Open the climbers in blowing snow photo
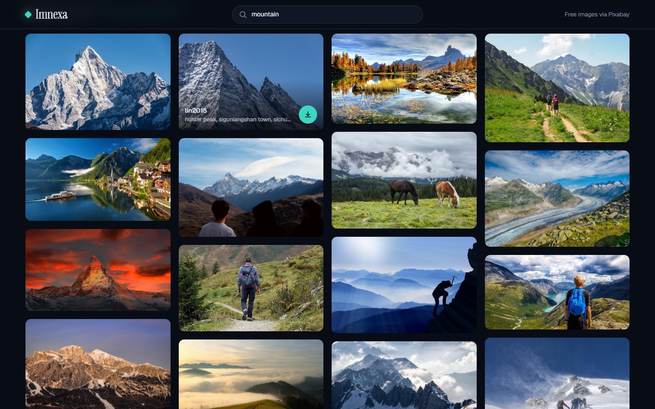Viewport: 655px width, 409px height. pyautogui.click(x=557, y=374)
